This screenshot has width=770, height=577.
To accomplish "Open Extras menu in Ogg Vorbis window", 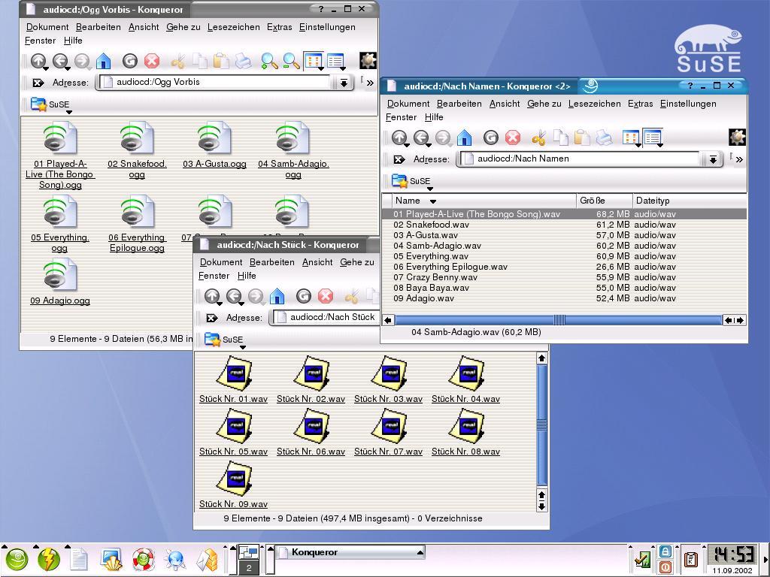I will coord(280,27).
